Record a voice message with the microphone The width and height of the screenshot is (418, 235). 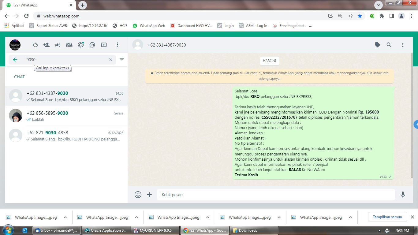(x=403, y=195)
